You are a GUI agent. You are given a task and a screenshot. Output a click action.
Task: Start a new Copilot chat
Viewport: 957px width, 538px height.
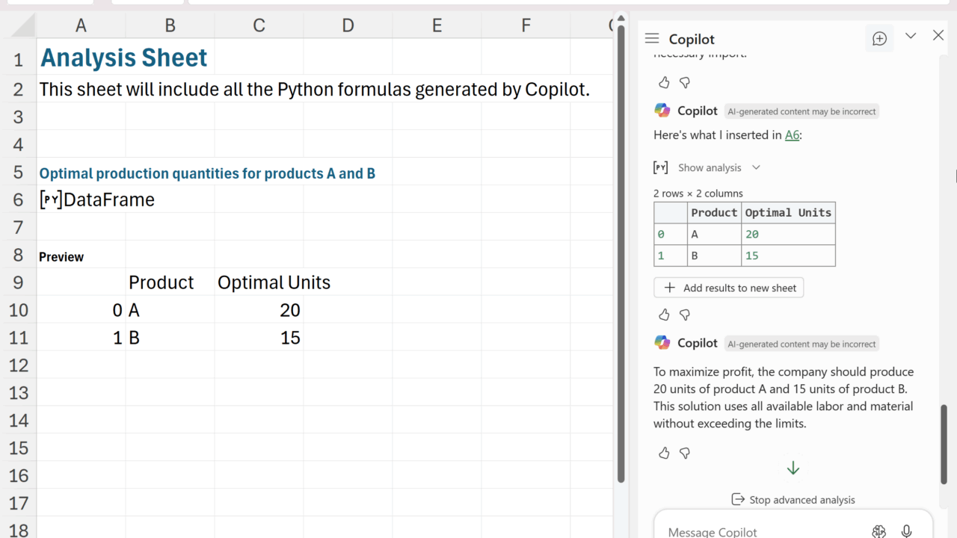pyautogui.click(x=879, y=39)
